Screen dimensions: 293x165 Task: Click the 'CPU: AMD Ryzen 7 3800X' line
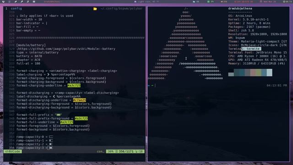tap(257, 56)
